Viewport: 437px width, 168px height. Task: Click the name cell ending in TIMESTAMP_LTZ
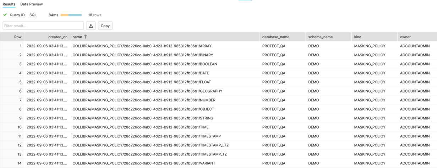click(x=151, y=145)
